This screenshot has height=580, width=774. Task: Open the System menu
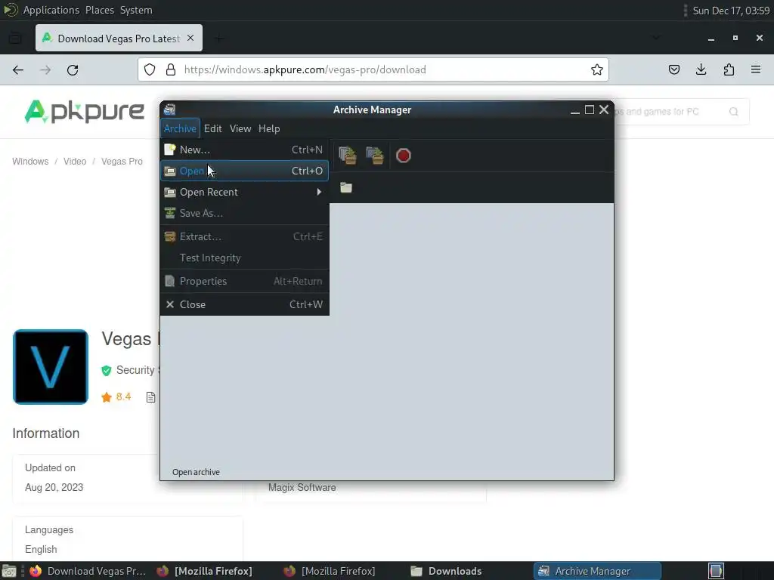point(136,10)
